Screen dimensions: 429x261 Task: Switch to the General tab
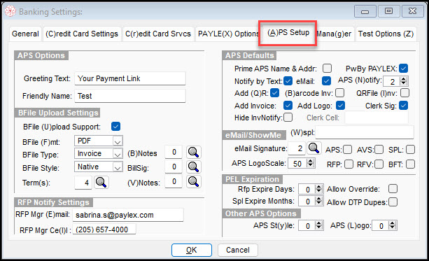coord(25,34)
